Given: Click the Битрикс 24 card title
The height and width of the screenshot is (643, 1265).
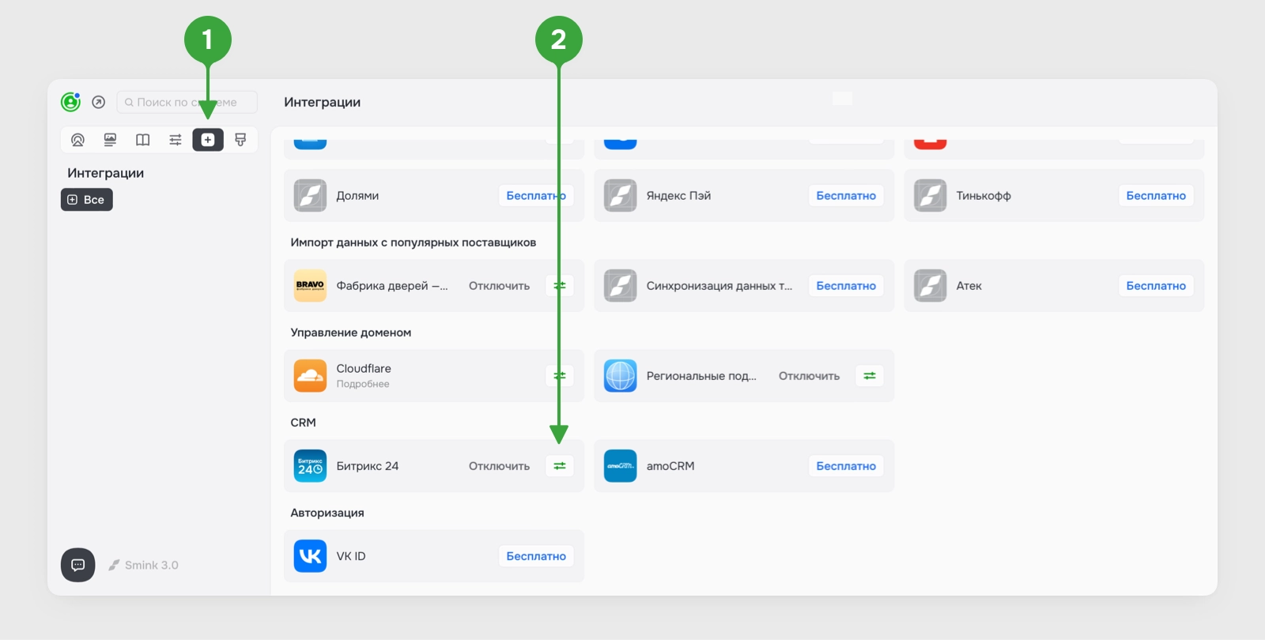Looking at the screenshot, I should [368, 466].
